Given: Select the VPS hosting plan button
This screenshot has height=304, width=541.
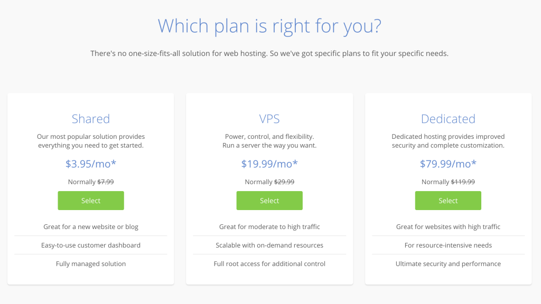Looking at the screenshot, I should (269, 201).
